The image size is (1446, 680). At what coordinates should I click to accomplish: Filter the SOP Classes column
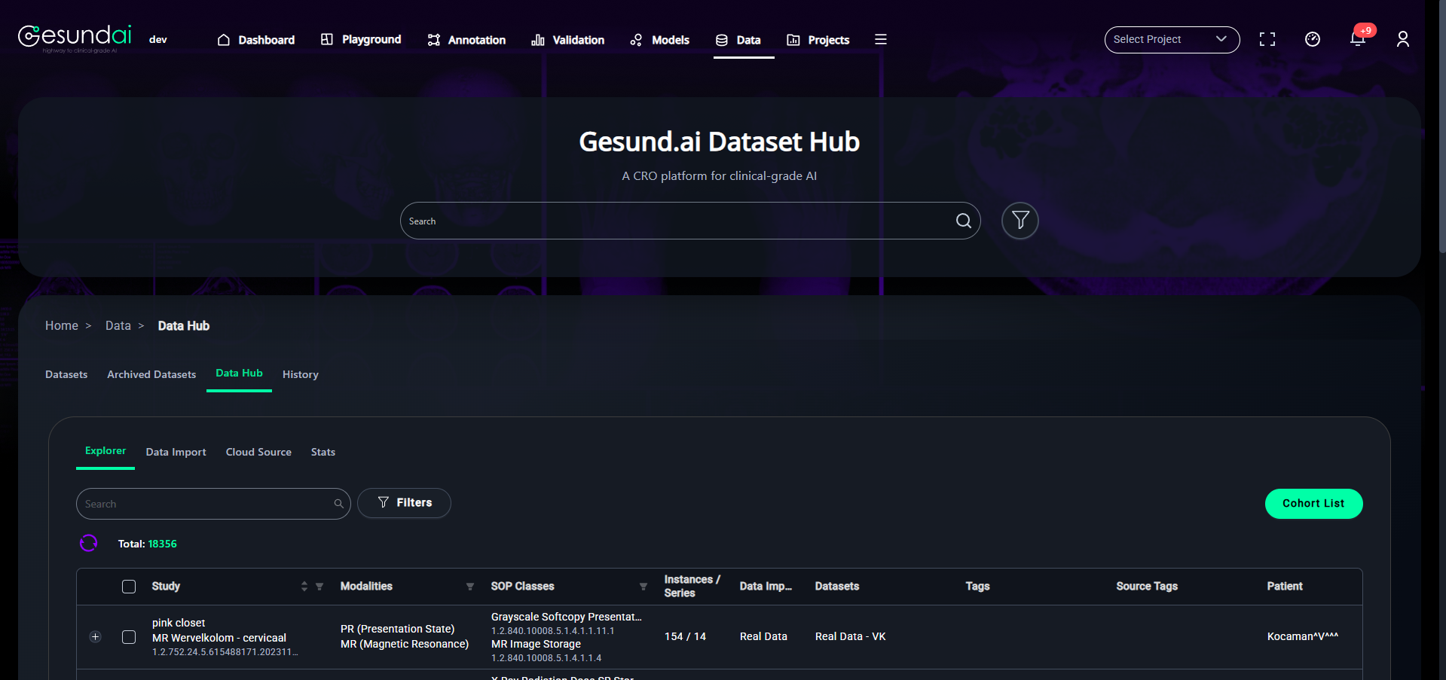pyautogui.click(x=644, y=586)
